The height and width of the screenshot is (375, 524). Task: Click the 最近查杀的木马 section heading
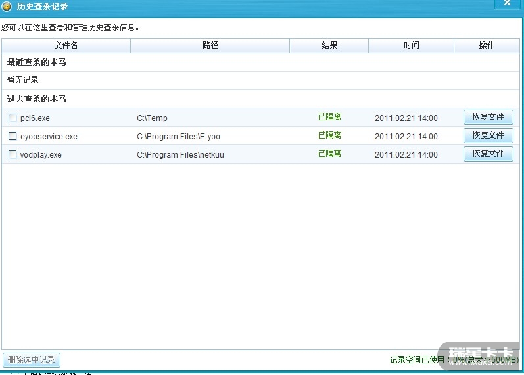click(x=36, y=62)
